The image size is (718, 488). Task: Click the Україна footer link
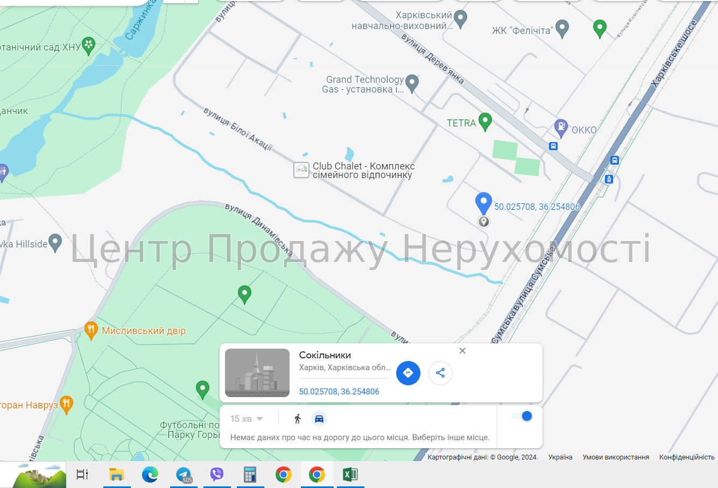[x=560, y=457]
